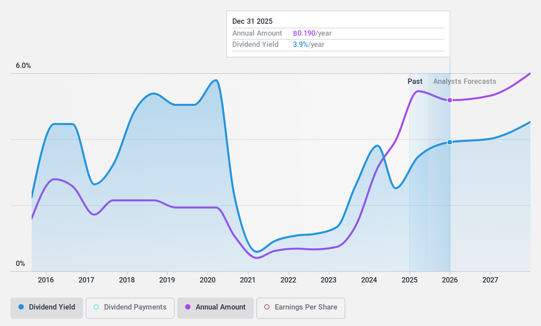Click the blue Dividend Yield data point
Image resolution: width=541 pixels, height=326 pixels.
[450, 142]
